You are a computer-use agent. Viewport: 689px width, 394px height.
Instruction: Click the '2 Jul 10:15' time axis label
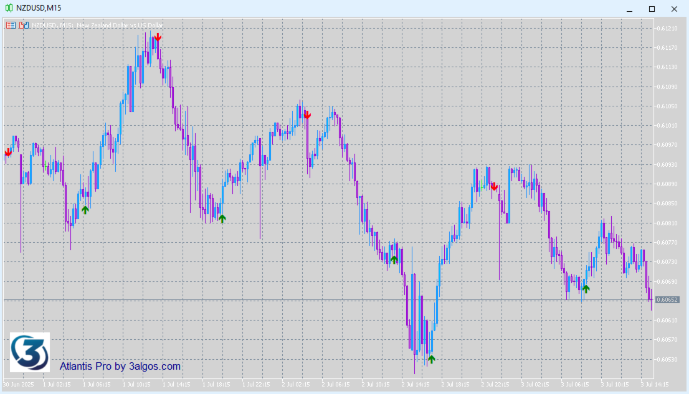pos(376,384)
